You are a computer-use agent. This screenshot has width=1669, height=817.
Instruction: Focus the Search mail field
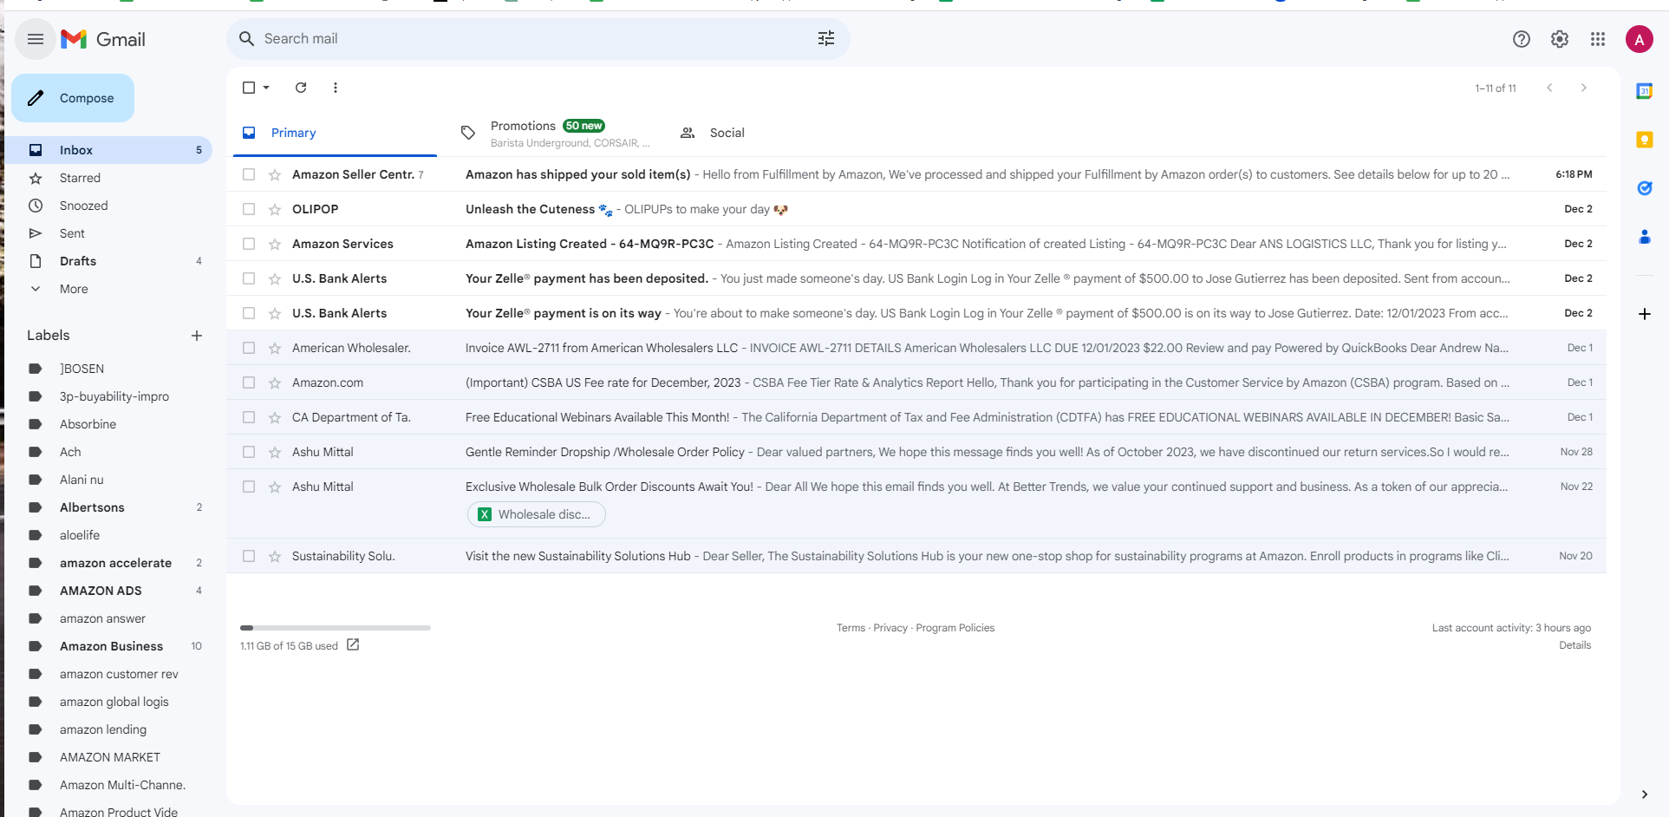click(538, 39)
